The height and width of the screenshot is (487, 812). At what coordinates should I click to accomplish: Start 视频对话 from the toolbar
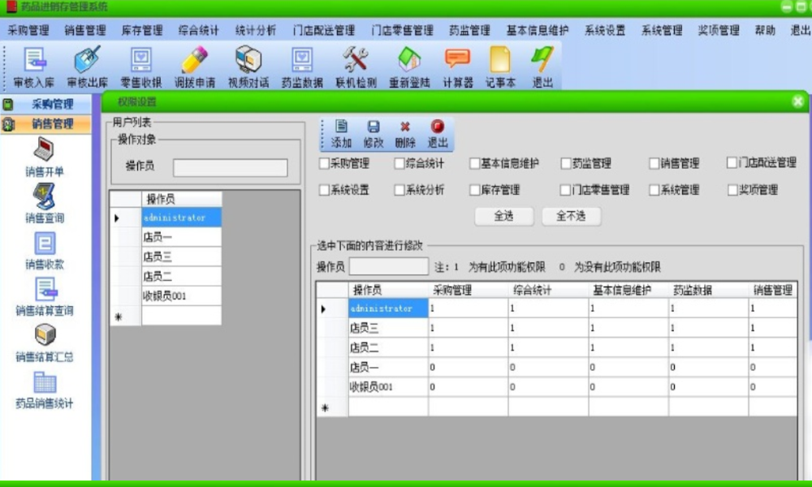248,67
